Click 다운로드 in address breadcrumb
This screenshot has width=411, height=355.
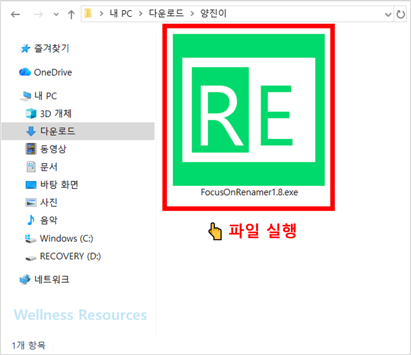[166, 13]
